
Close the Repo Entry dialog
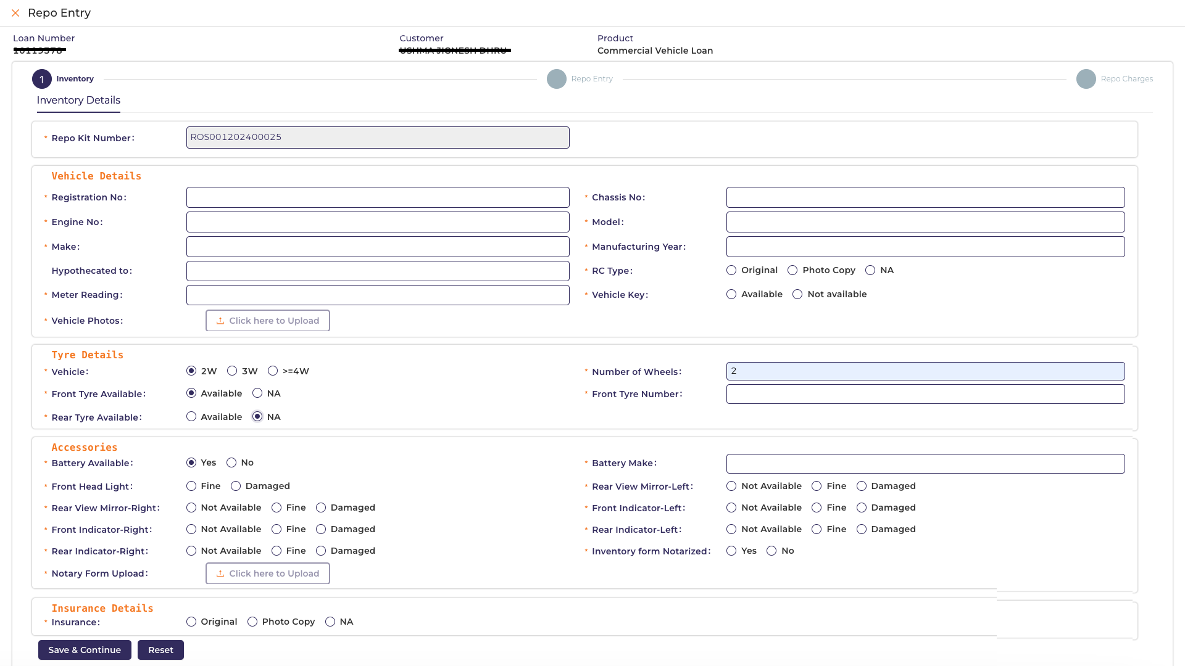[15, 13]
